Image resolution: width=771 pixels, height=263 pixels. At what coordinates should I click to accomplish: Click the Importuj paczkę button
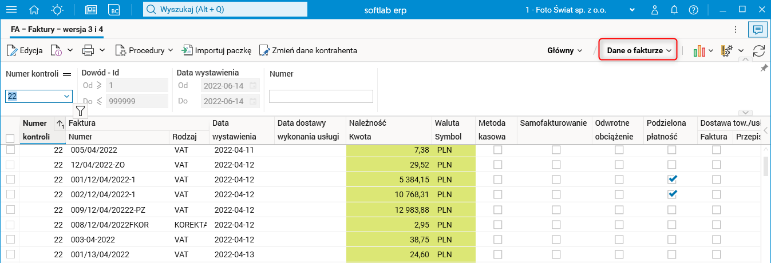point(217,50)
